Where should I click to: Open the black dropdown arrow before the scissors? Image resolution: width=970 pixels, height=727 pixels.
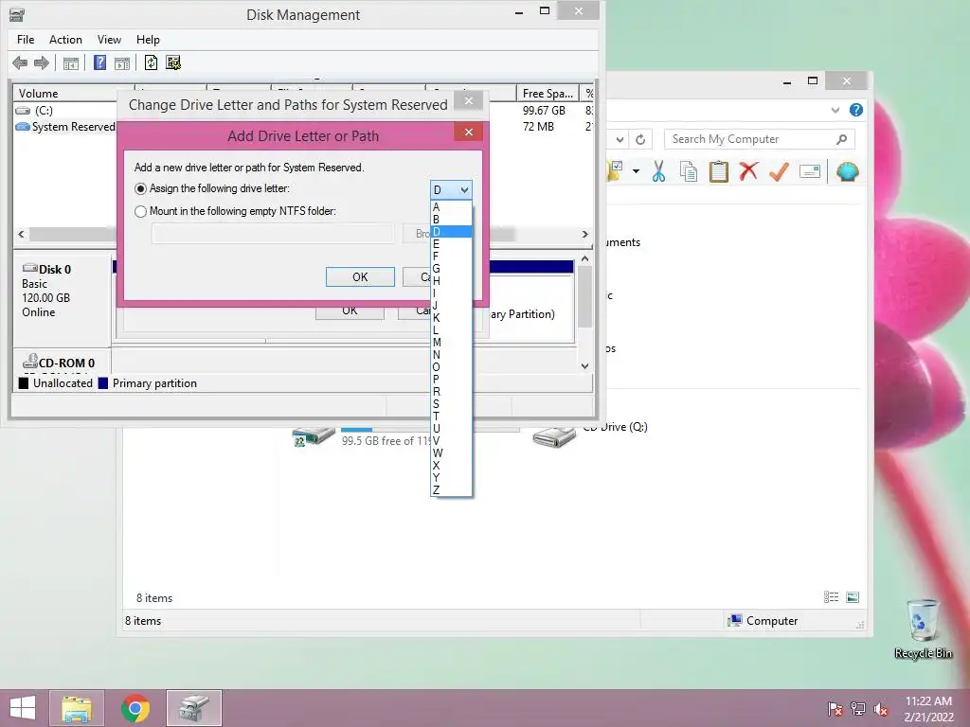[x=636, y=171]
